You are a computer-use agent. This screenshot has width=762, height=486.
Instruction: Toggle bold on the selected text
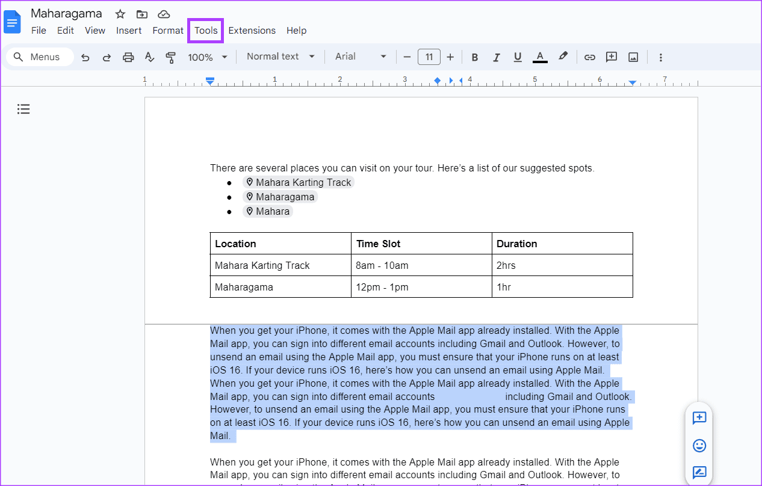[x=474, y=57]
